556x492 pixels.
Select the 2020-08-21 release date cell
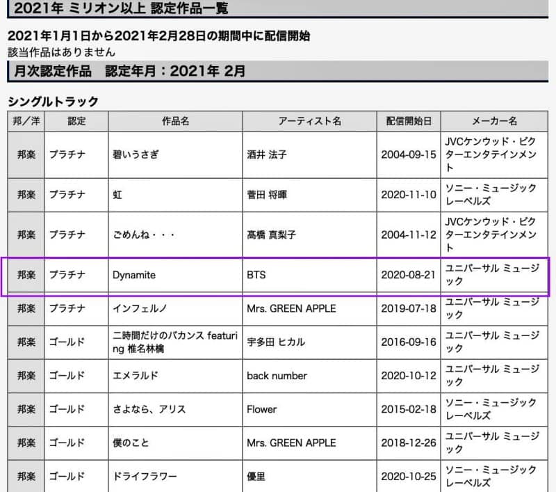click(409, 275)
